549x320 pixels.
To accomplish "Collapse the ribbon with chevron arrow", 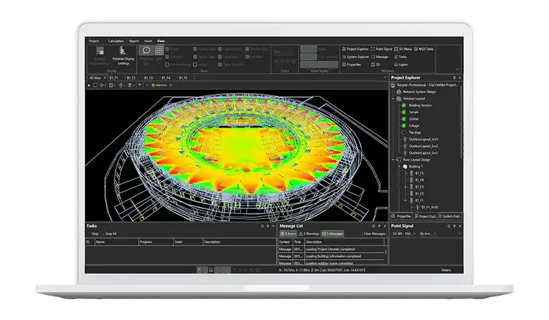I will (x=457, y=69).
